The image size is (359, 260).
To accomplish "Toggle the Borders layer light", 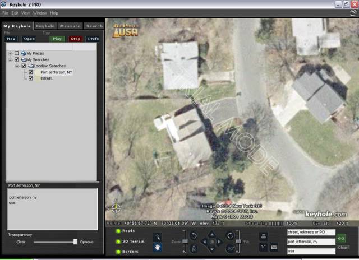I will pyautogui.click(x=118, y=252).
